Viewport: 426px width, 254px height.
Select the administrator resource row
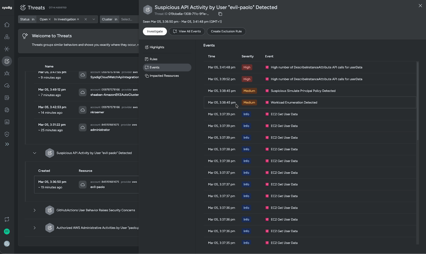pos(87,127)
